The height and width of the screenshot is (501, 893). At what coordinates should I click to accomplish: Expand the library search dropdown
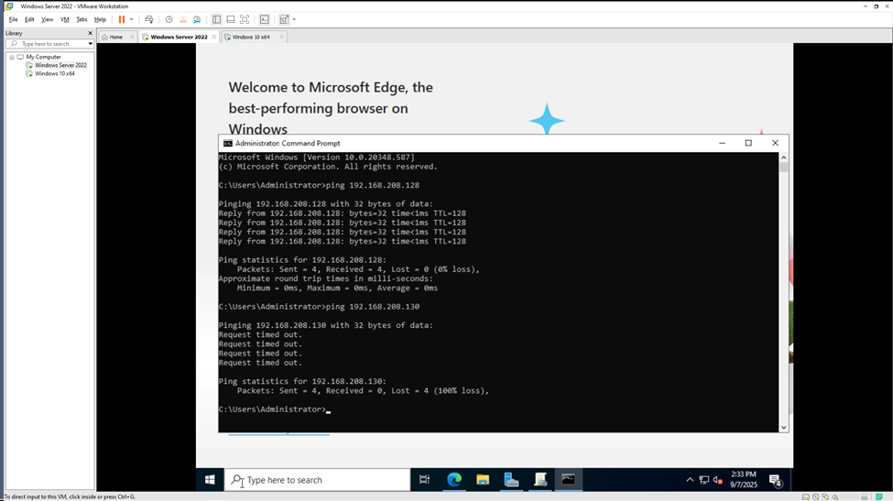[90, 44]
